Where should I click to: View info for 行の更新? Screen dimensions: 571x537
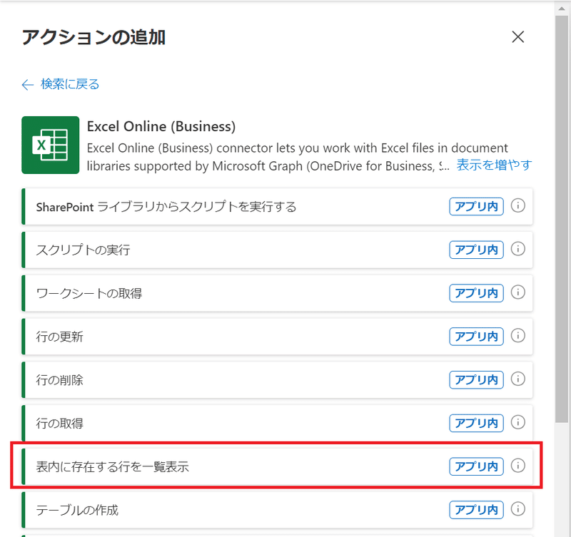518,335
